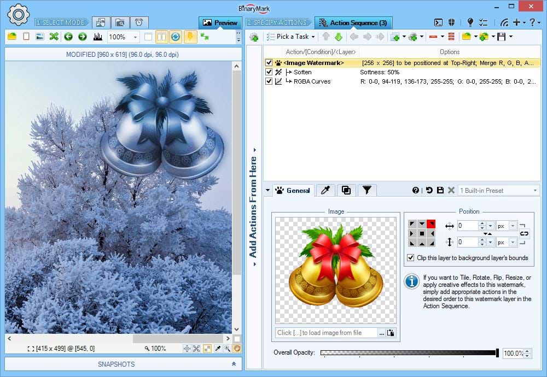Click the histogram icon in preview toolbar
The width and height of the screenshot is (547, 377).
98,37
